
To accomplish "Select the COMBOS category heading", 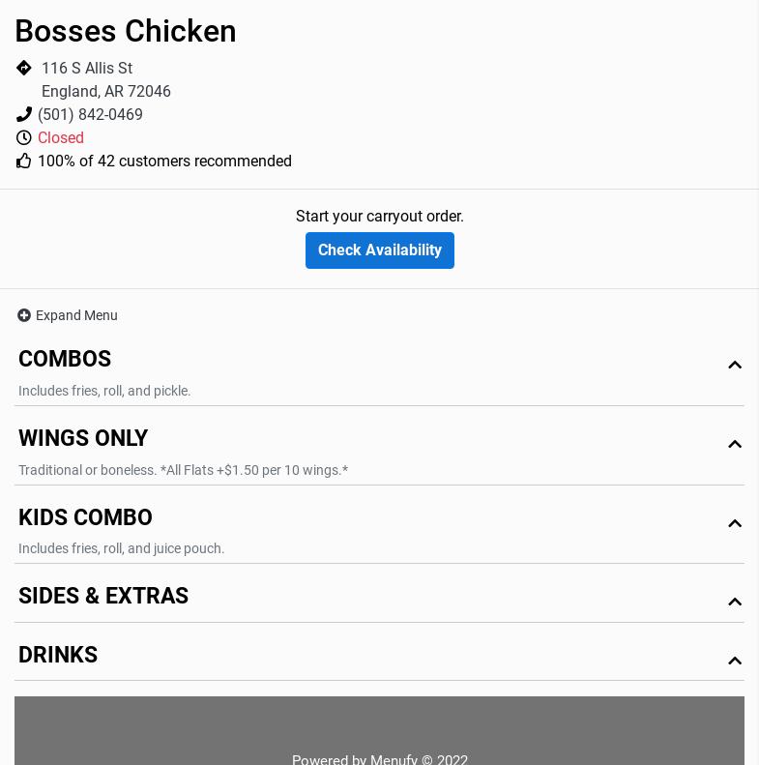I will tap(65, 359).
